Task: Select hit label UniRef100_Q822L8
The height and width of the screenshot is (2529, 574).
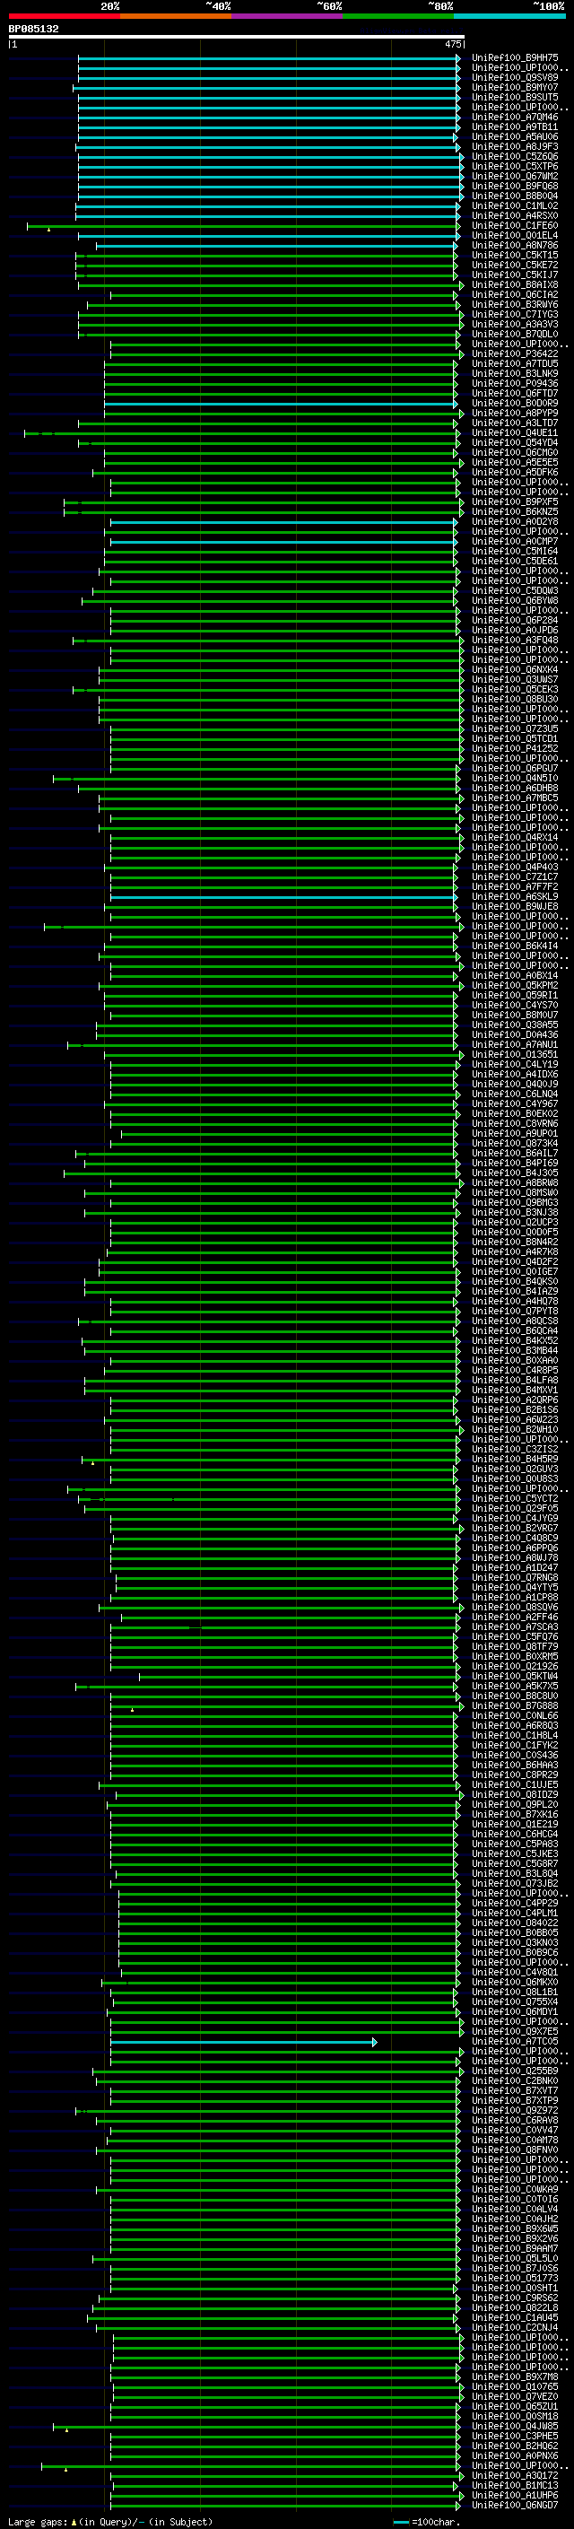Action: [x=515, y=2308]
